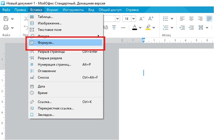The width and height of the screenshot is (214, 140).
Task: Click the cross-reference icon
Action: pos(32,108)
